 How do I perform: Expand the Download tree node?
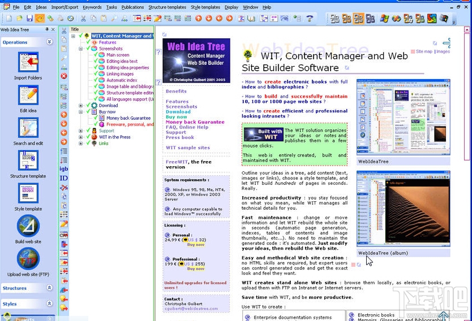point(81,106)
